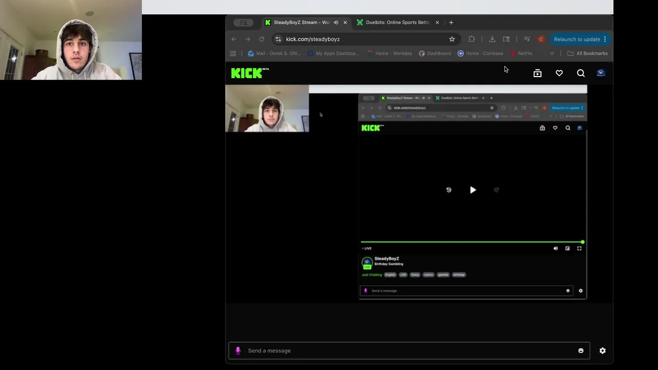Open the Netflix bookmark

521,53
